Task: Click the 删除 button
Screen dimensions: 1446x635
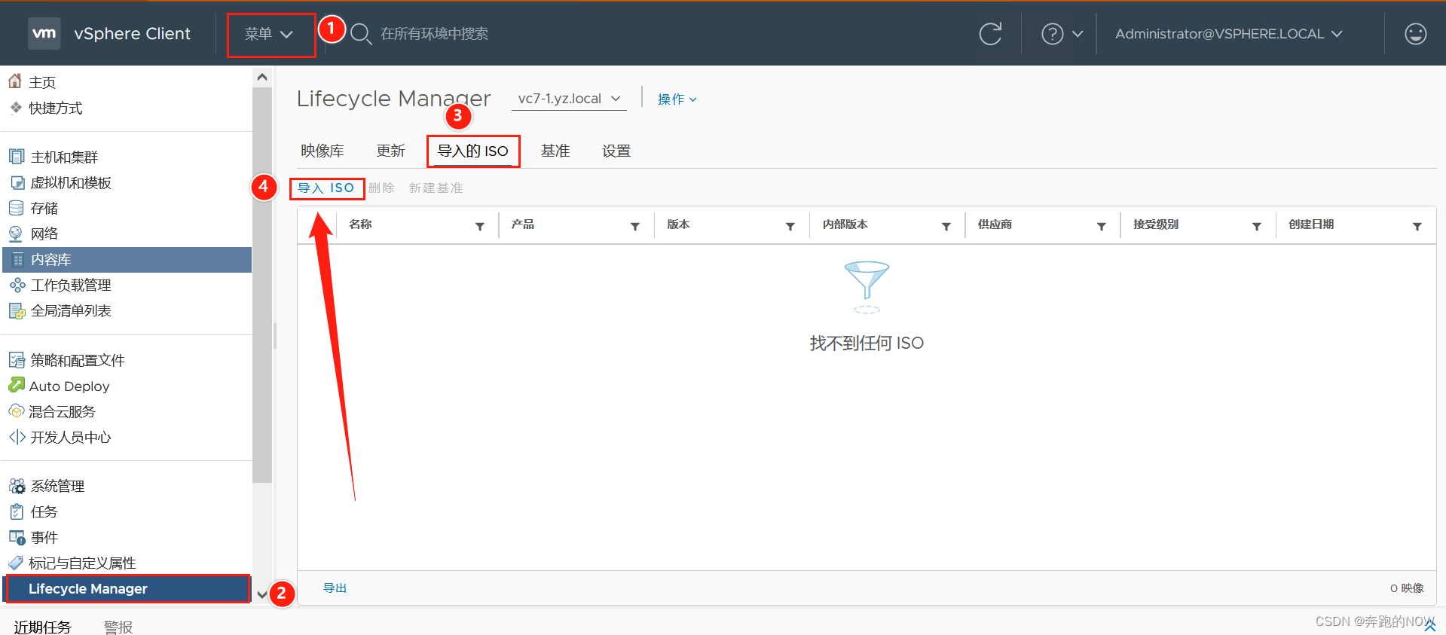Action: click(381, 188)
